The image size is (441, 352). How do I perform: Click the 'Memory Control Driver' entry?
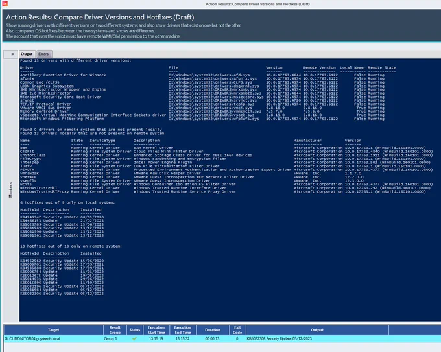44,111
